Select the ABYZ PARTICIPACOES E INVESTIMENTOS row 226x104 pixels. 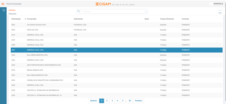(117, 65)
